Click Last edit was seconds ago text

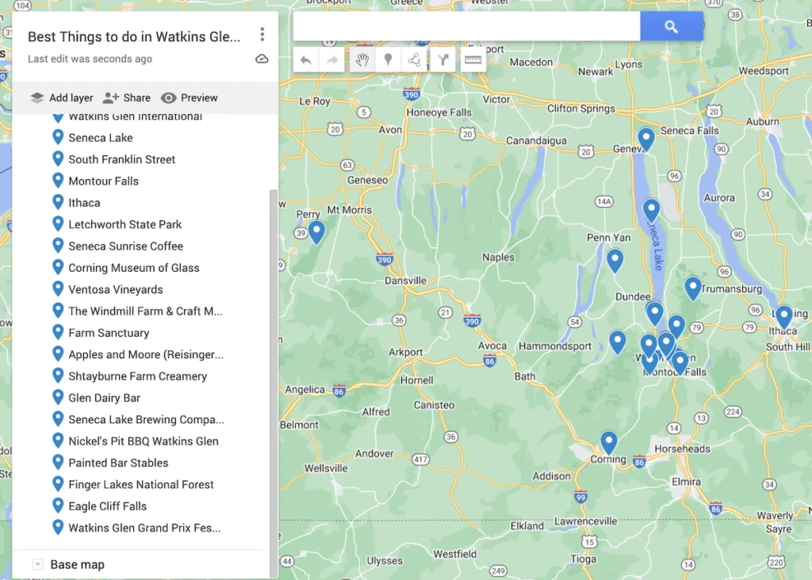coord(90,59)
